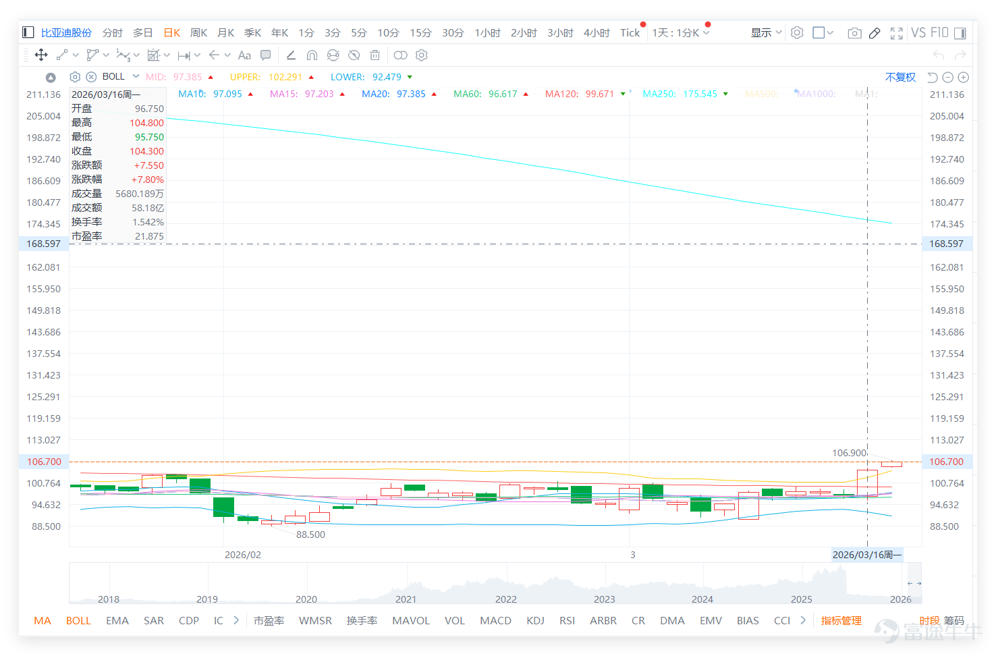
Task: Take a chart screenshot with camera icon
Action: click(x=854, y=33)
